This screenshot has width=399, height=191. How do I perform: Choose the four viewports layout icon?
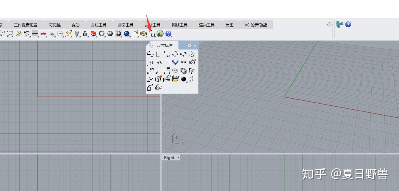[x=35, y=34]
